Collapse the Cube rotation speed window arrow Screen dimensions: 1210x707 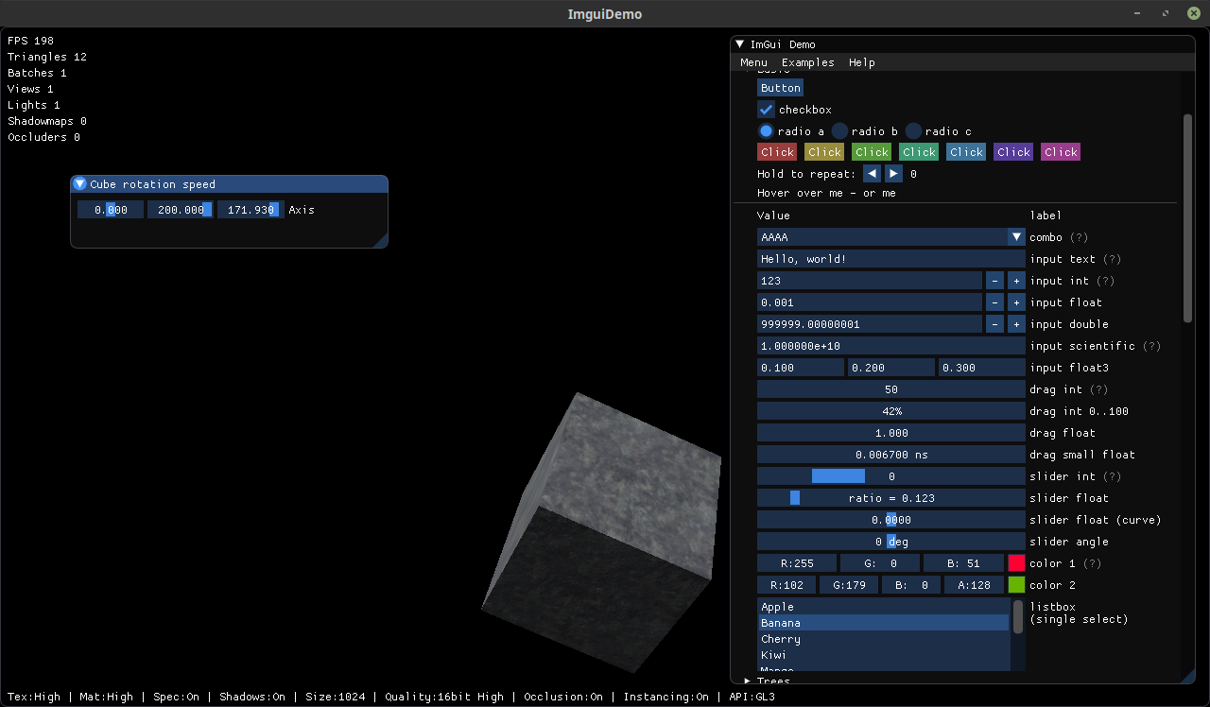click(x=80, y=184)
